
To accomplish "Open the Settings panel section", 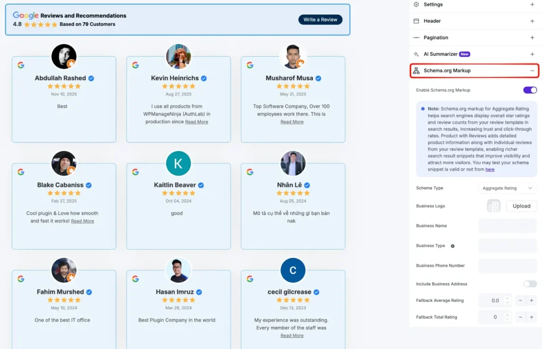I will click(474, 4).
